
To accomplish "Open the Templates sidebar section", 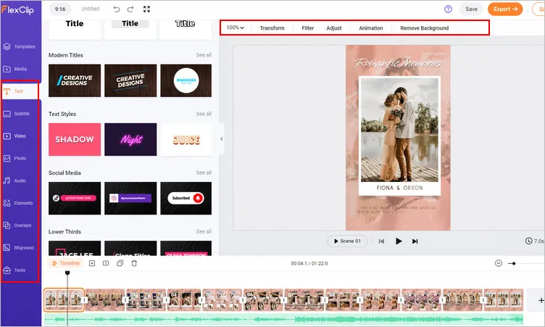I will point(20,46).
